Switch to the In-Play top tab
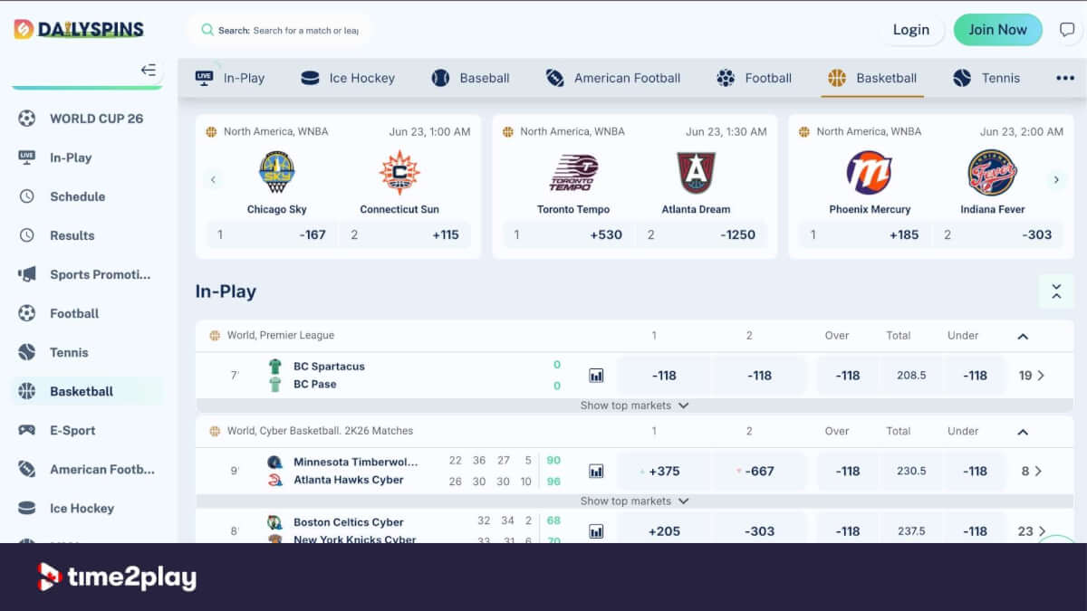The image size is (1087, 611). tap(230, 78)
